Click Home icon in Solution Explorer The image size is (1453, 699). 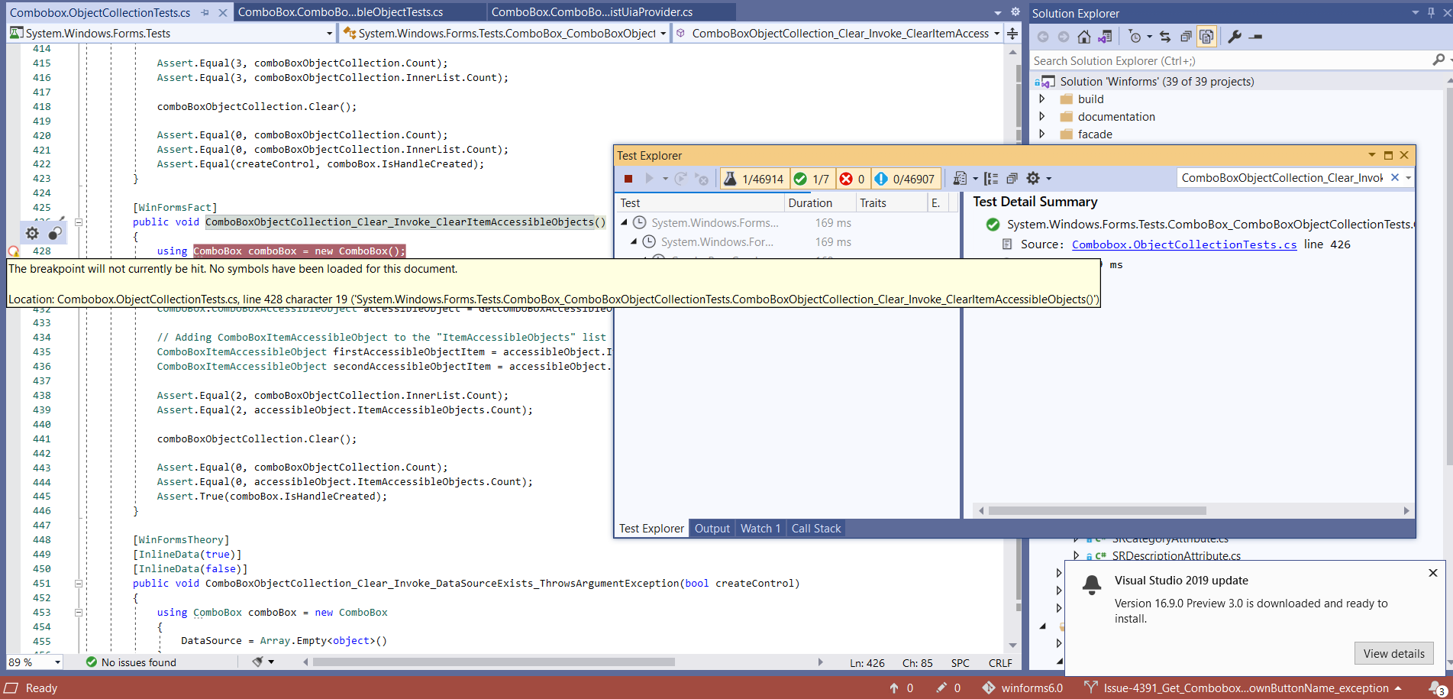(1083, 37)
